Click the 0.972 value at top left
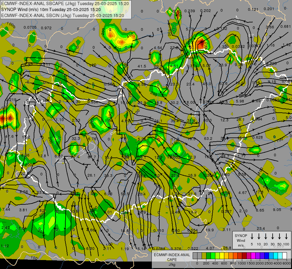Viewport: 292px width, 269px height. 46,28
